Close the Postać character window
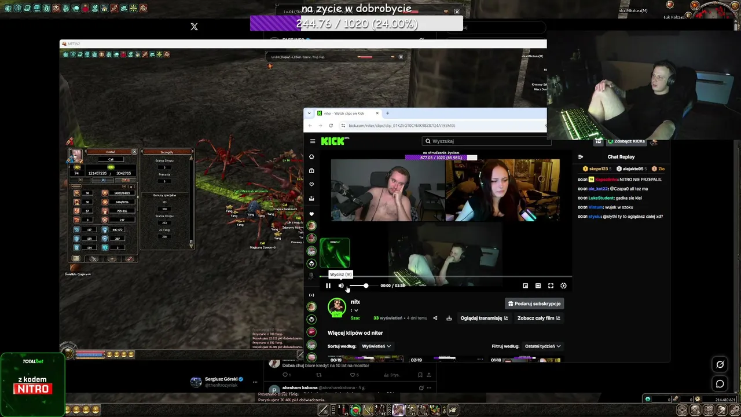 [x=134, y=152]
